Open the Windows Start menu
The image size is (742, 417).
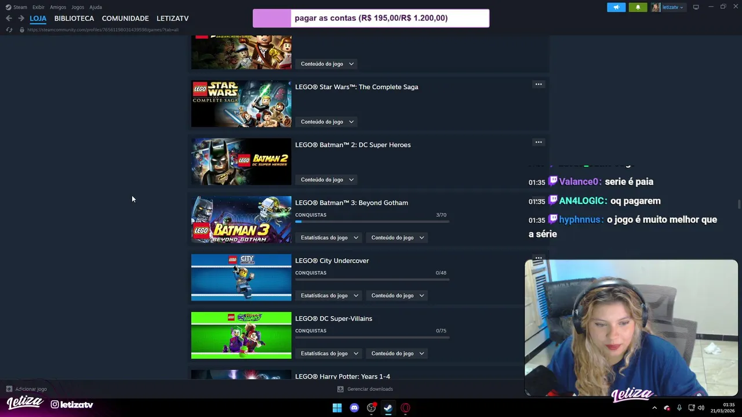pyautogui.click(x=337, y=408)
